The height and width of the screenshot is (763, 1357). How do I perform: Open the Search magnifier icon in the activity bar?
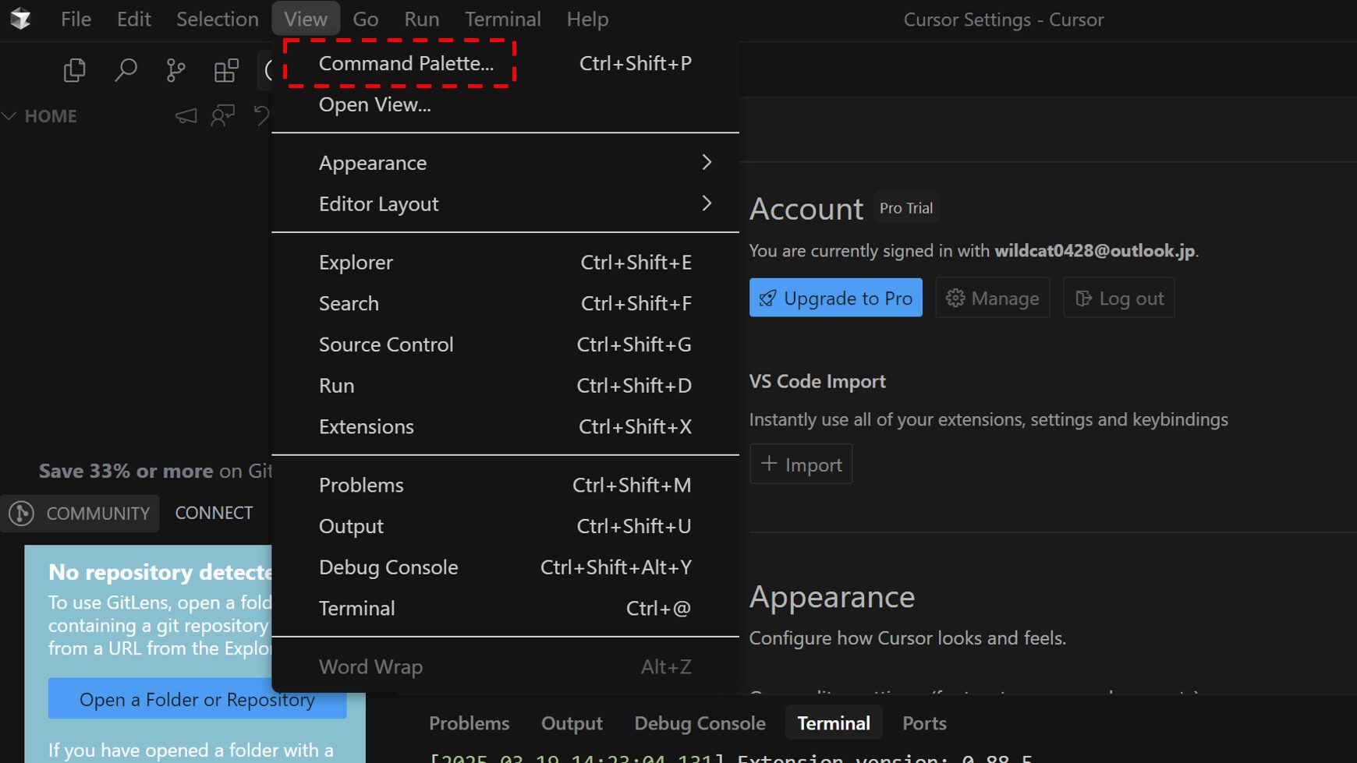126,70
